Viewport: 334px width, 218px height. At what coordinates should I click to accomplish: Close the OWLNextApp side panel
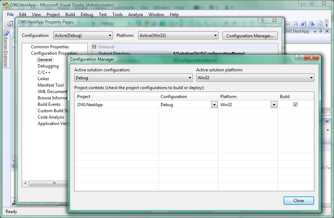pos(327,31)
